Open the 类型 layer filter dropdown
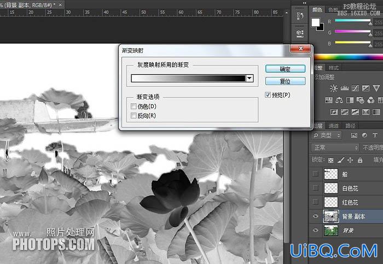 click(327, 135)
